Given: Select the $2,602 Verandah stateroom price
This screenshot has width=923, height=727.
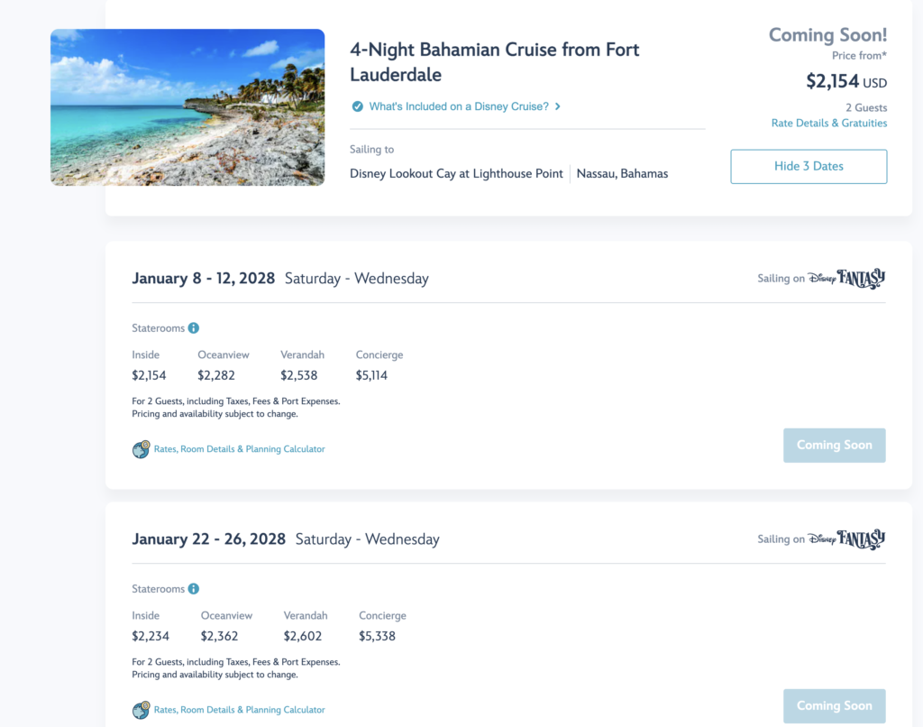Looking at the screenshot, I should [303, 636].
